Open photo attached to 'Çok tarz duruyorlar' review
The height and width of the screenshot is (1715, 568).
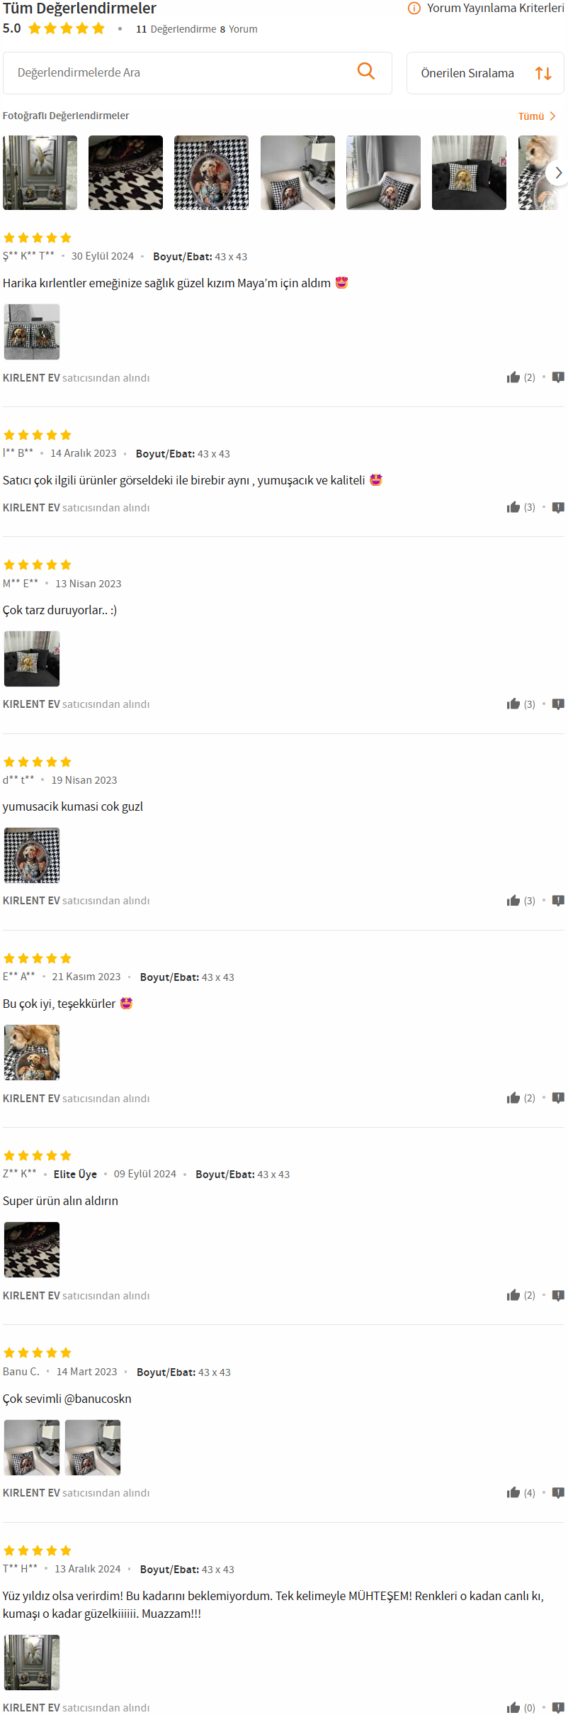pos(32,659)
